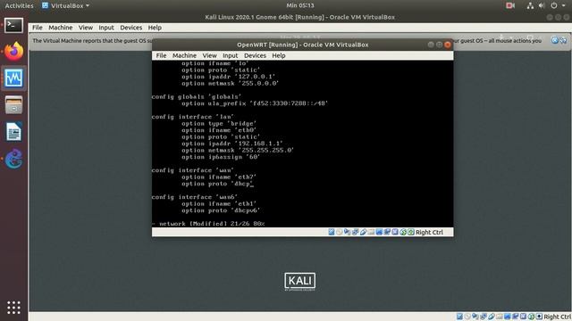The image size is (572, 321).
Task: Click CPU features indicator in OpenWRT status bar
Action: pos(395,232)
